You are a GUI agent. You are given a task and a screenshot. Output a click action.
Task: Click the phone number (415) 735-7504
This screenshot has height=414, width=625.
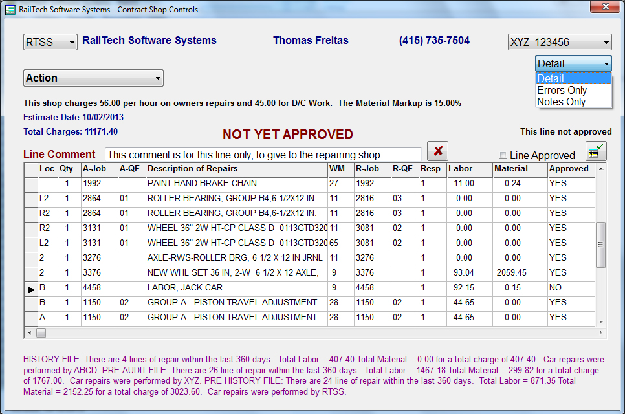pos(434,41)
